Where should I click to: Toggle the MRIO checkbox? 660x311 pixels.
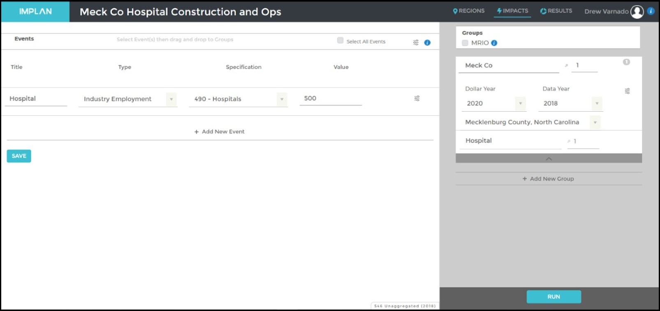click(465, 43)
